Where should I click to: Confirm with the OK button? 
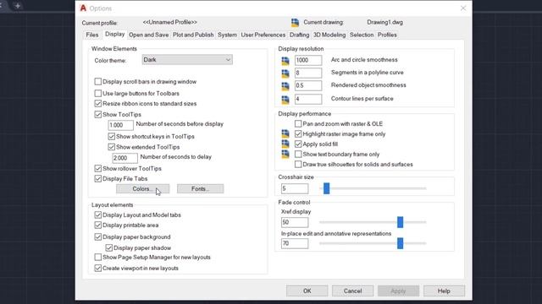click(307, 290)
